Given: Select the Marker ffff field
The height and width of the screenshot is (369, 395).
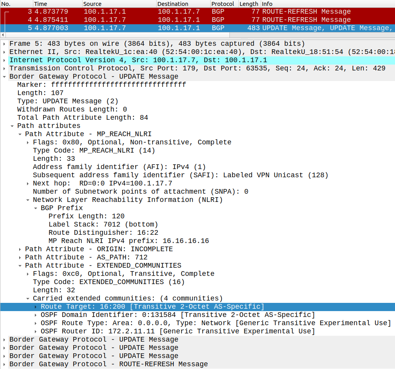Looking at the screenshot, I should pos(101,85).
